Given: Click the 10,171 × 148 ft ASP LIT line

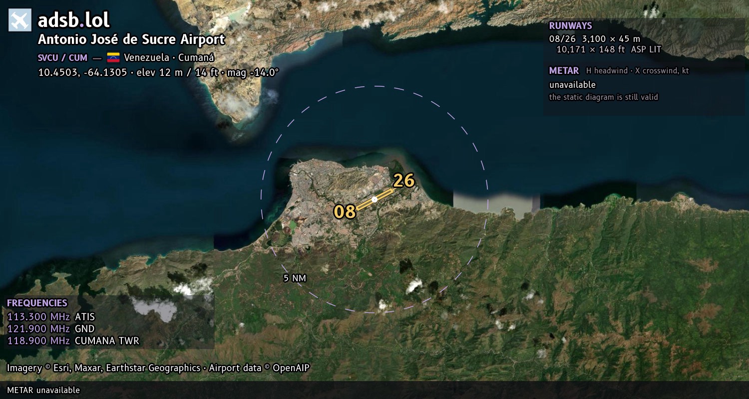Looking at the screenshot, I should tap(609, 49).
